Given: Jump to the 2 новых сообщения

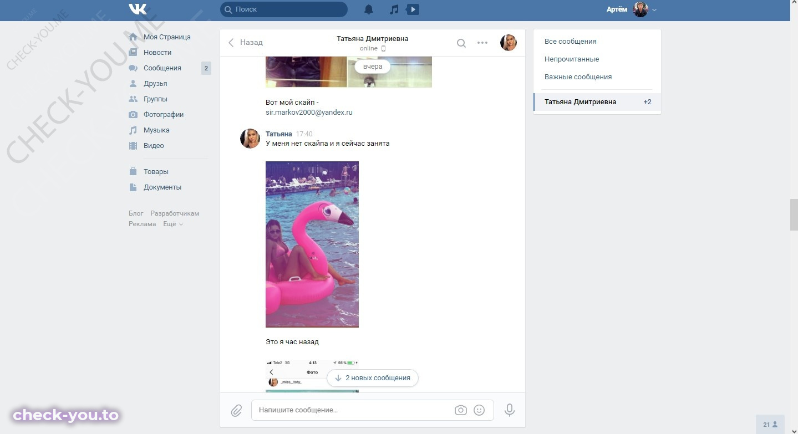Looking at the screenshot, I should click(x=373, y=378).
